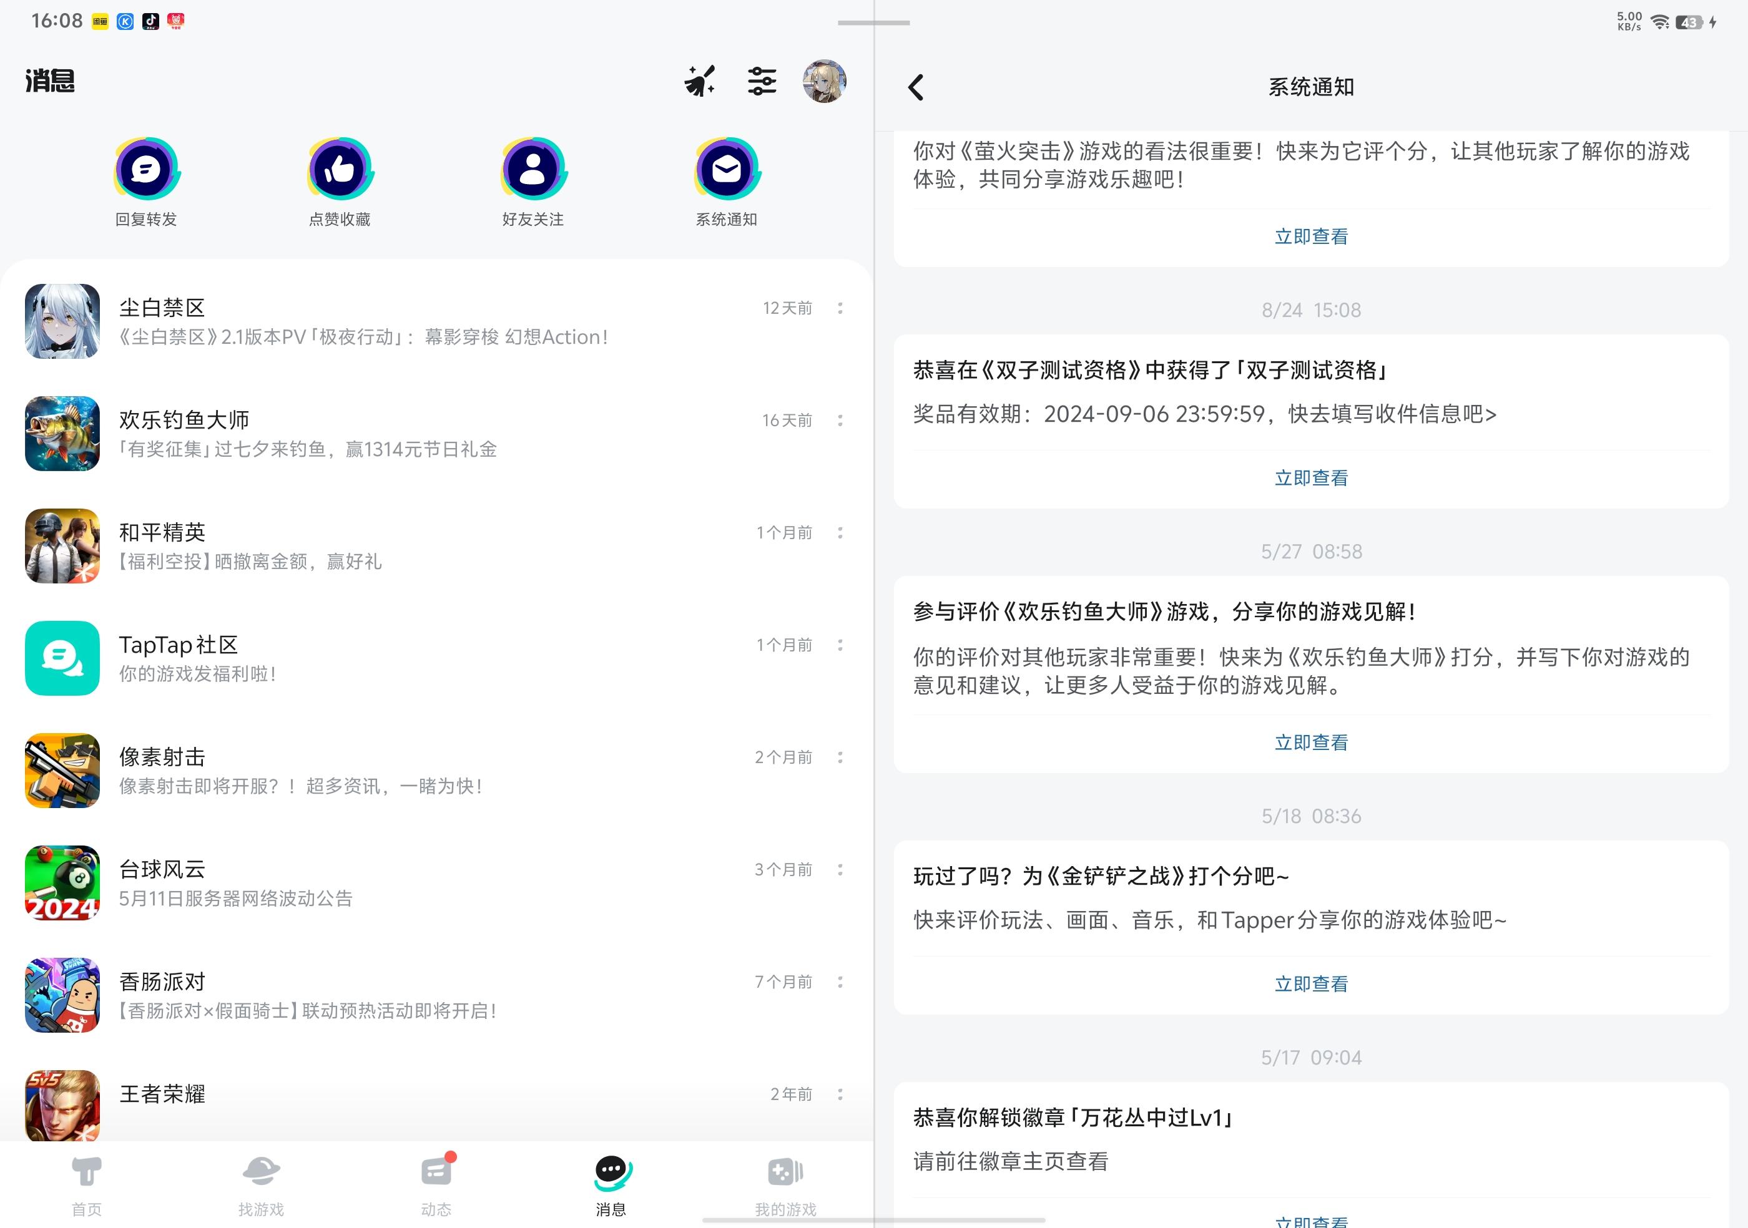Tap 请前往徽章主页查看 text

point(1010,1162)
